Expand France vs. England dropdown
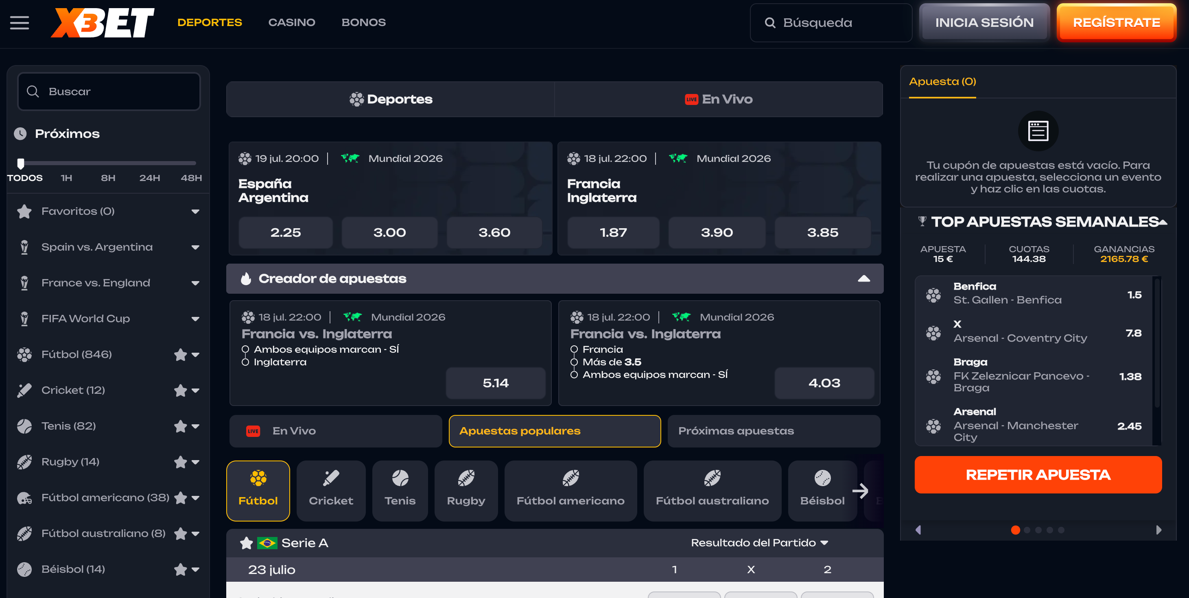Screen dimensions: 1189x598 tap(195, 283)
